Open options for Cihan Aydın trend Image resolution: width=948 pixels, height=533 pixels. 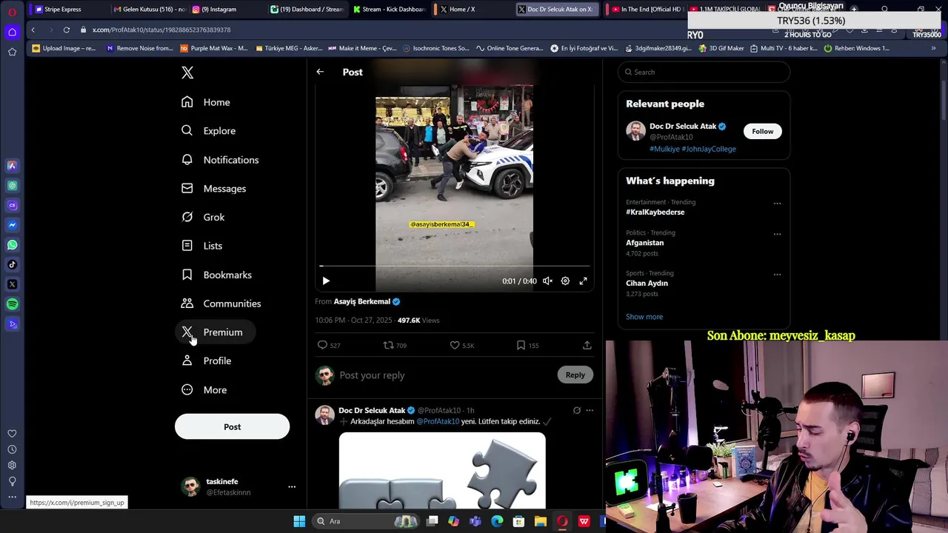coord(777,275)
